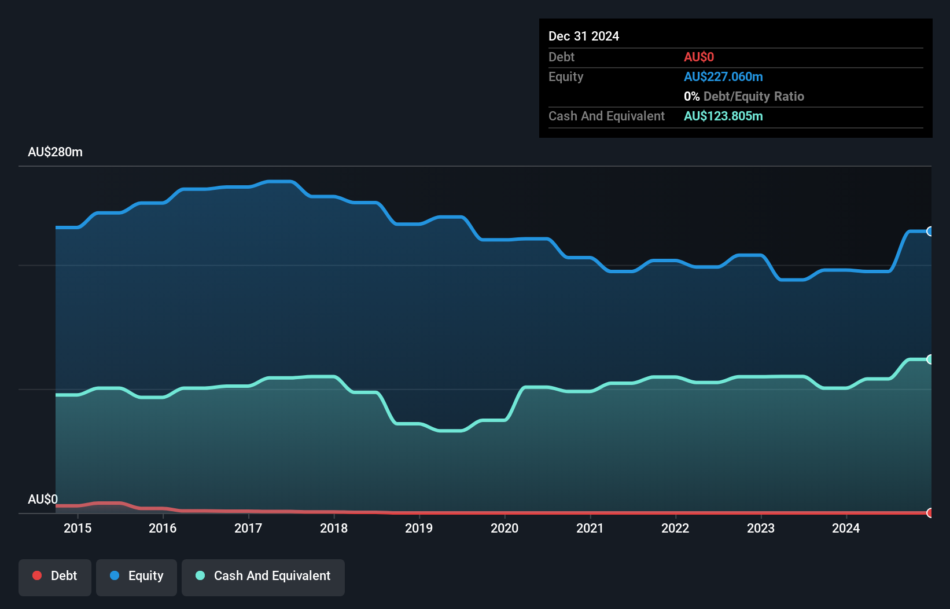Image resolution: width=950 pixels, height=609 pixels.
Task: Click the 2020 x-axis label
Action: (x=505, y=529)
